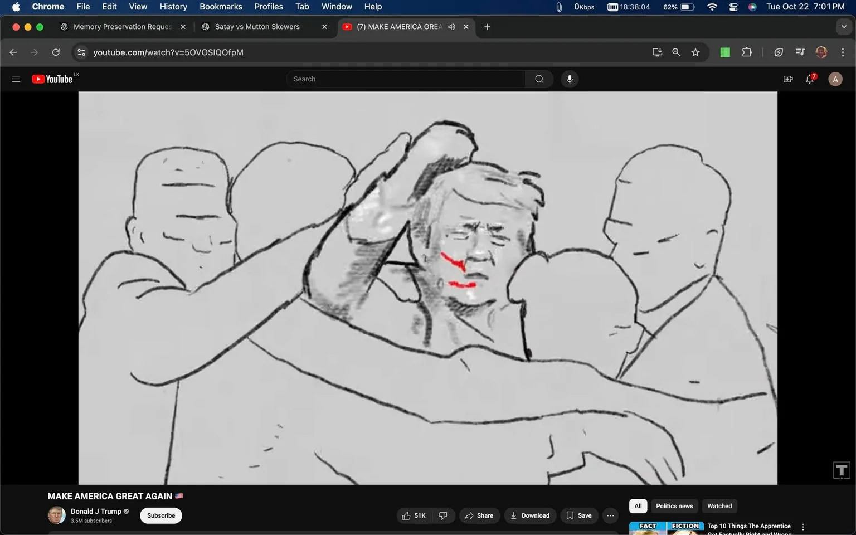The image size is (856, 535).
Task: Click the address bar URL
Action: [x=168, y=52]
